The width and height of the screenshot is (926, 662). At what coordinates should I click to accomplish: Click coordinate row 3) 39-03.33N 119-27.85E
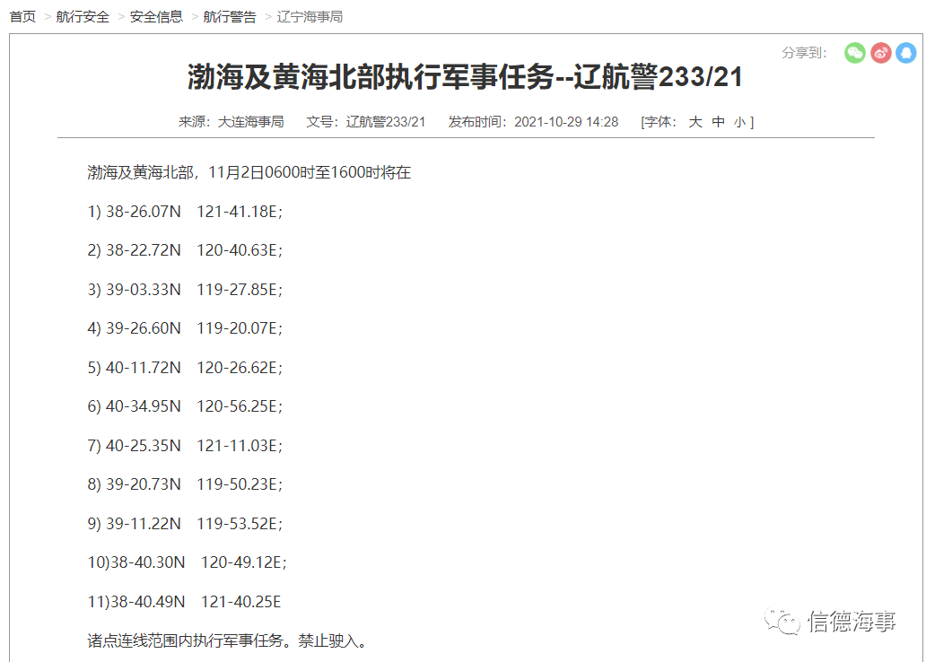point(185,290)
